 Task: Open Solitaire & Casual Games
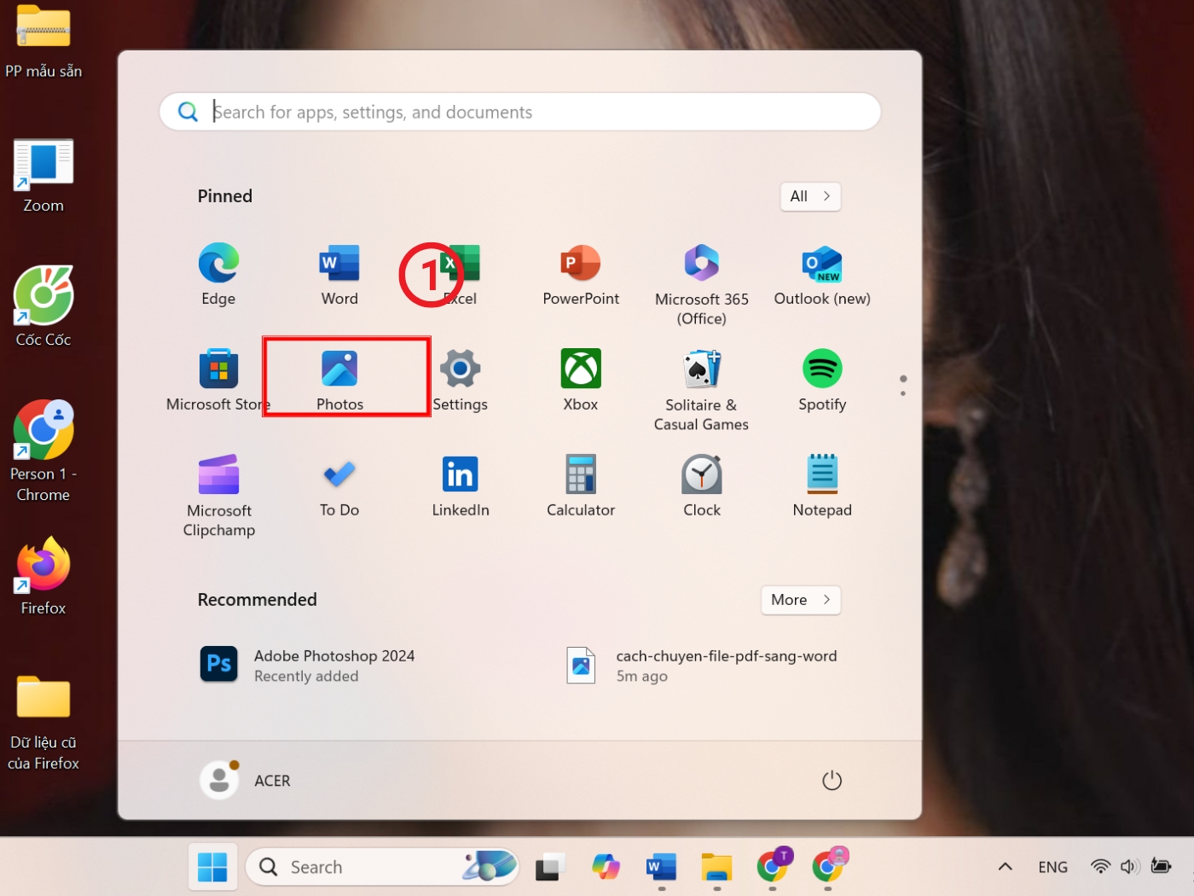[x=702, y=391]
